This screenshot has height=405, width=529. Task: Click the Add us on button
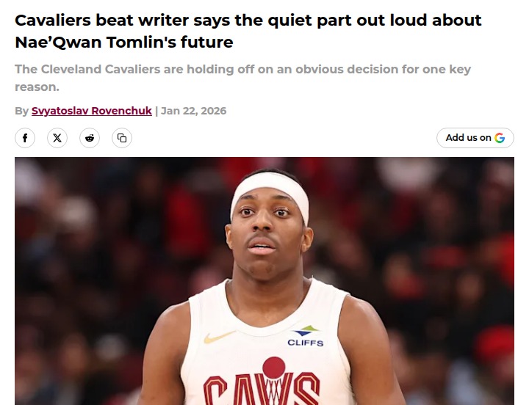click(475, 138)
